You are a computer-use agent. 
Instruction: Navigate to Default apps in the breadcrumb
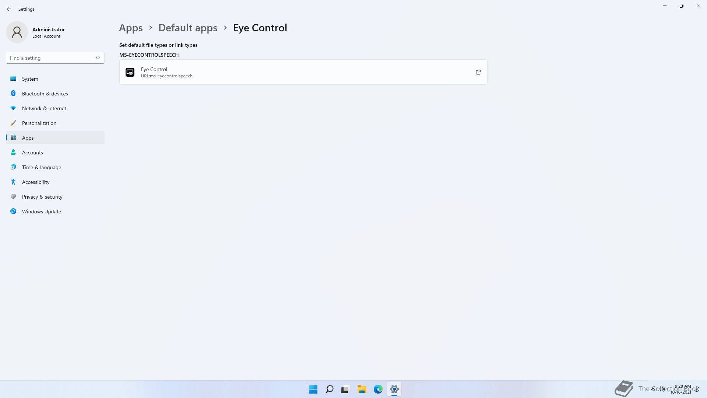point(188,28)
